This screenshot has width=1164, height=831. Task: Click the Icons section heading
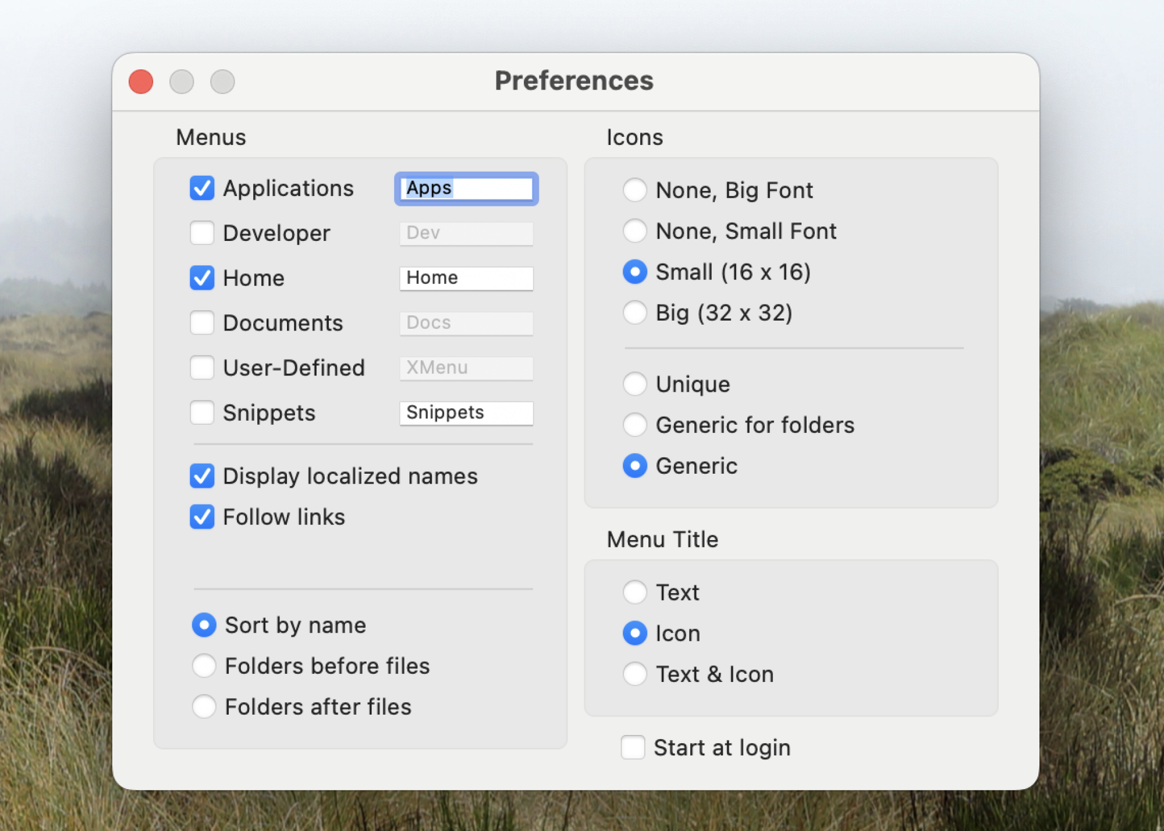coord(634,137)
